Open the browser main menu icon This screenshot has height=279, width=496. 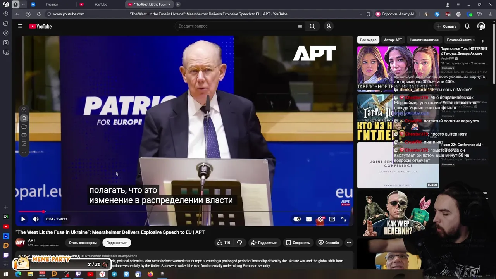tap(458, 4)
